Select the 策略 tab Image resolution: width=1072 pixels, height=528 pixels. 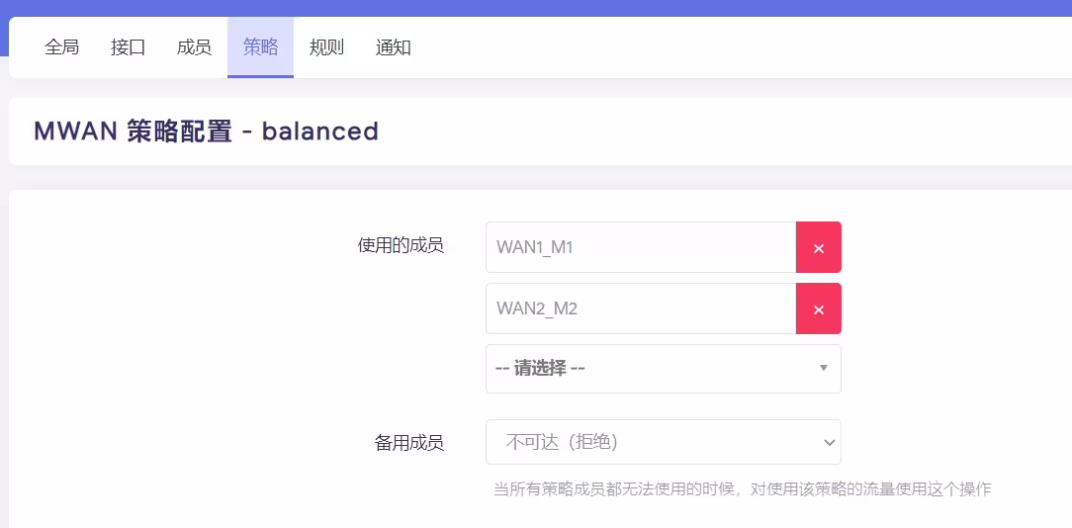260,46
